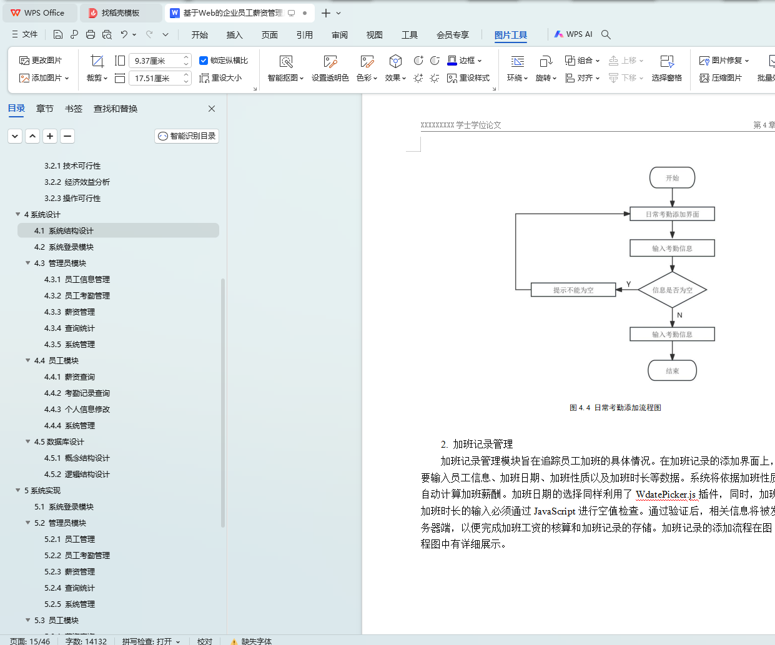Viewport: 775px width, 645px height.
Task: Close the navigation pane with X
Action: [212, 109]
